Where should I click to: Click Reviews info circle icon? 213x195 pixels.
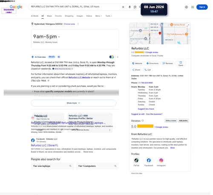[143, 120]
